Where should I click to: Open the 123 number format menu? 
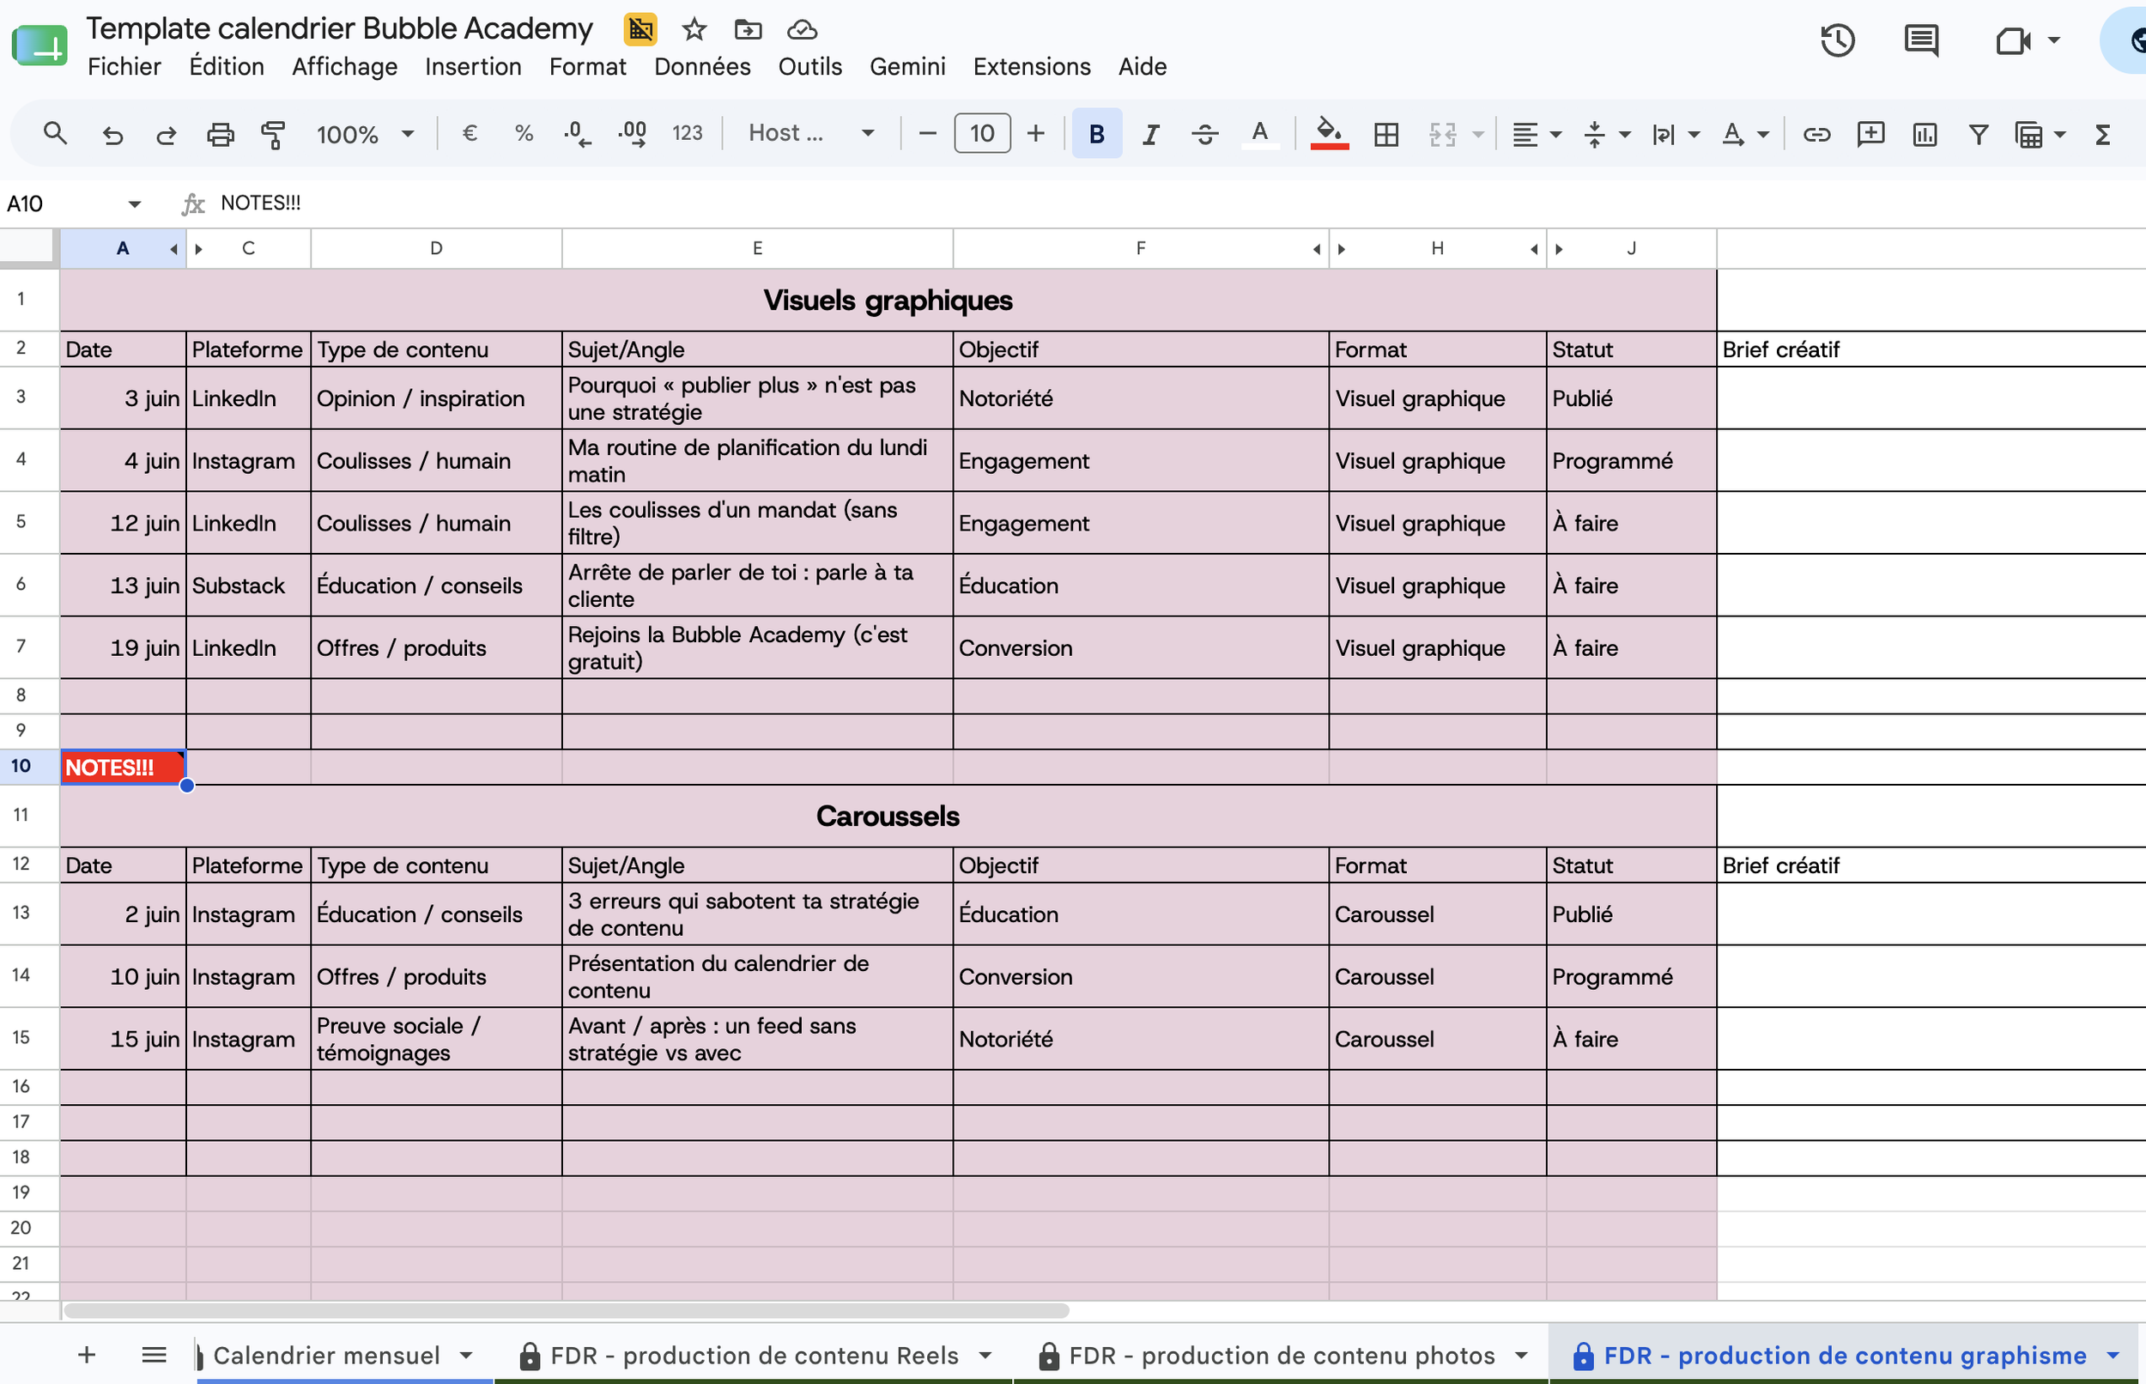688,134
